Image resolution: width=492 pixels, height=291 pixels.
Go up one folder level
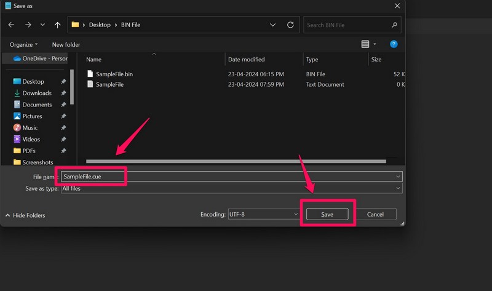point(57,25)
